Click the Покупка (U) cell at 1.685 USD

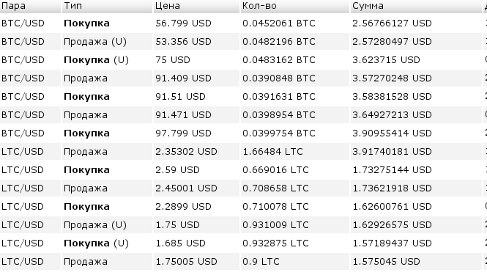click(x=107, y=243)
